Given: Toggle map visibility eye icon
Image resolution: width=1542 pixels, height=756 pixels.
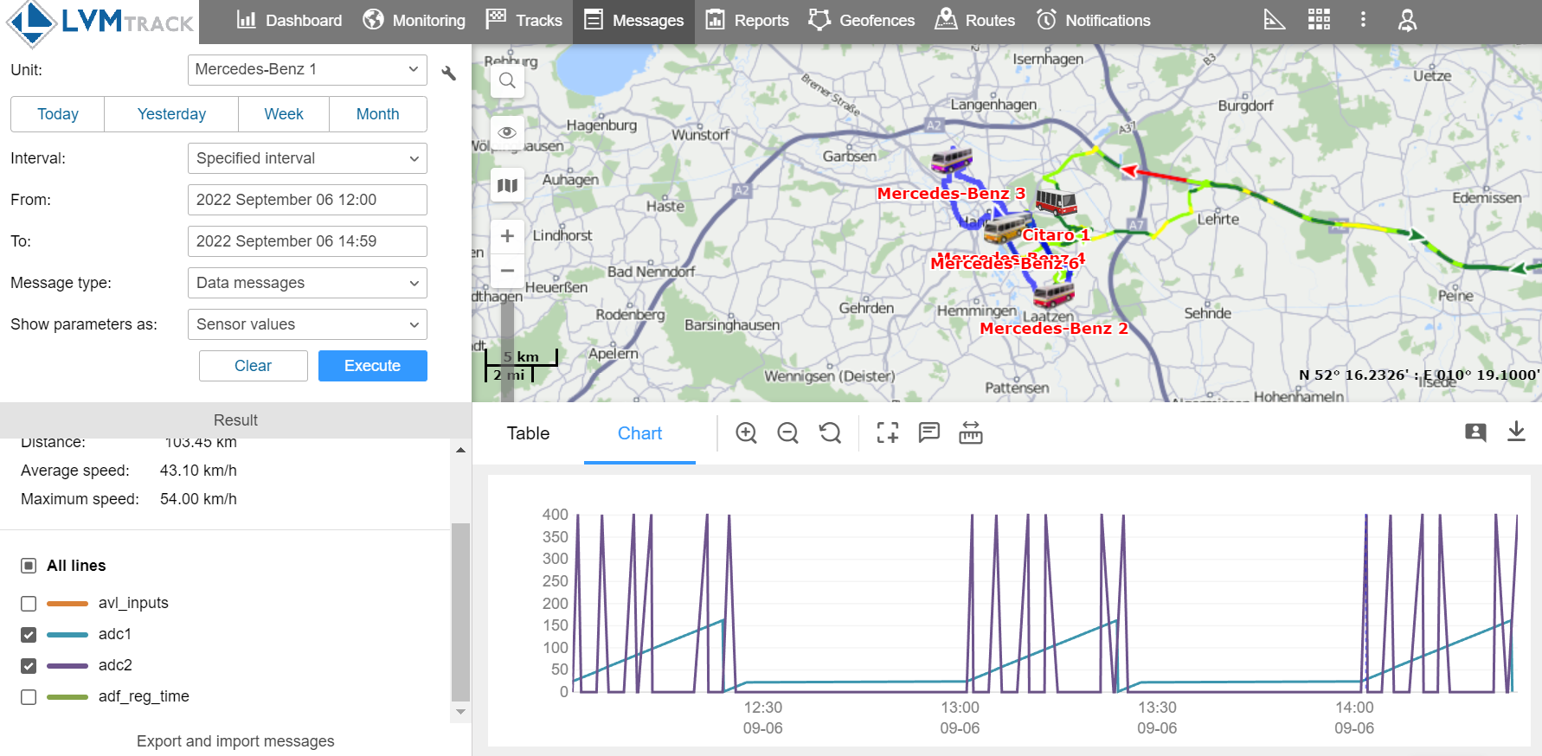Looking at the screenshot, I should tap(507, 132).
